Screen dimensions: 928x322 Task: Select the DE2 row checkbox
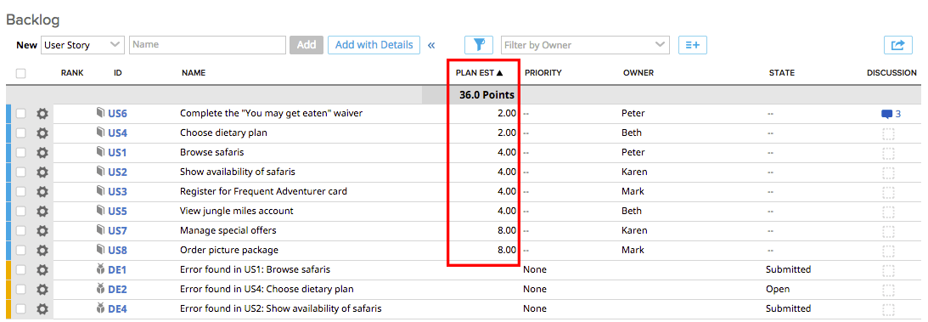pos(20,290)
